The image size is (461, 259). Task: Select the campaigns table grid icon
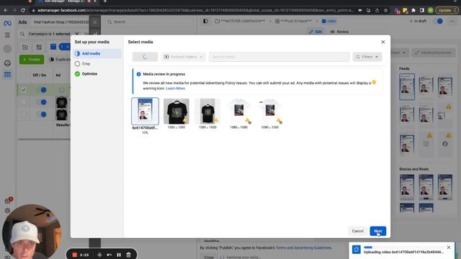coord(7,75)
